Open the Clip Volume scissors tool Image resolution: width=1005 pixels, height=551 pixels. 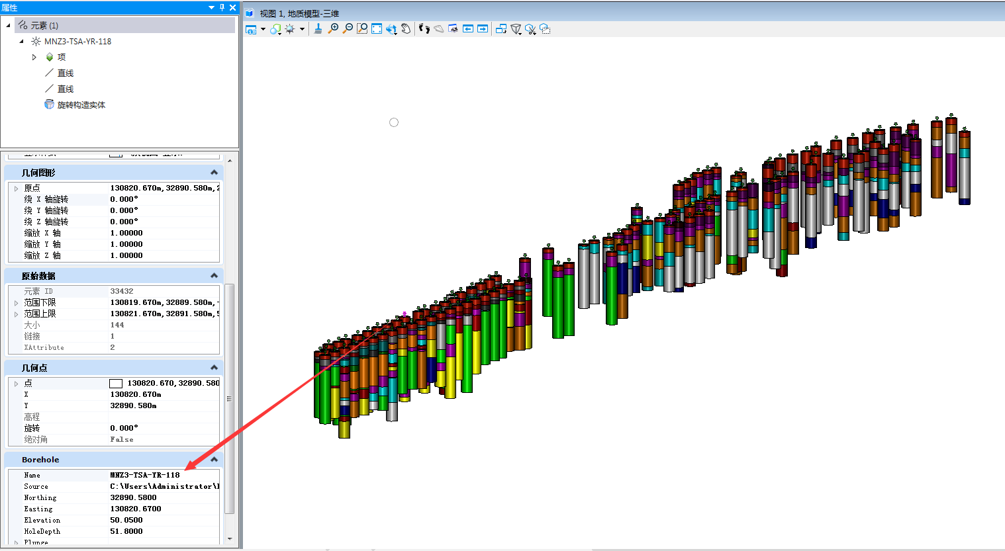click(530, 28)
